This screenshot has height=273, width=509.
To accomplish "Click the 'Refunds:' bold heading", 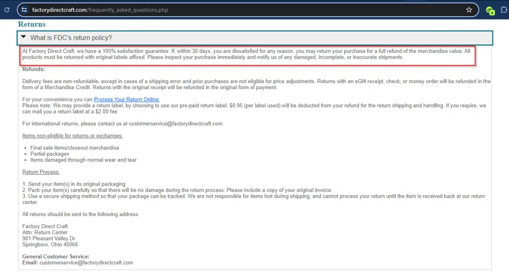I will click(34, 69).
